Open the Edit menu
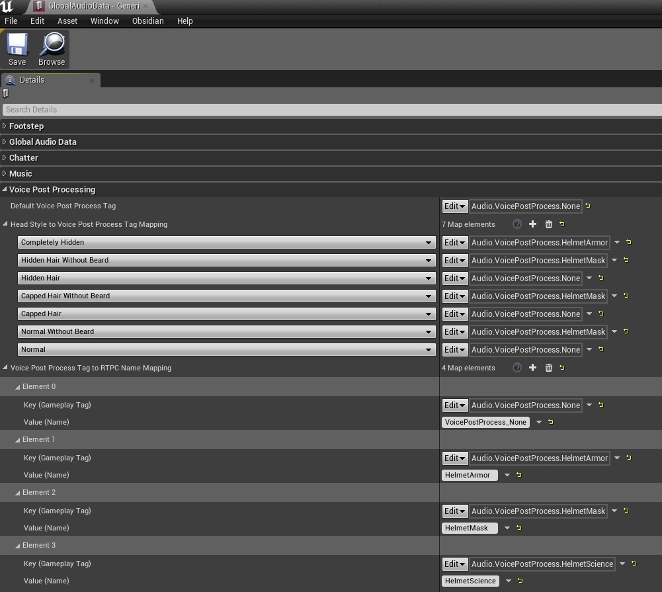Image resolution: width=662 pixels, height=592 pixels. (x=37, y=21)
